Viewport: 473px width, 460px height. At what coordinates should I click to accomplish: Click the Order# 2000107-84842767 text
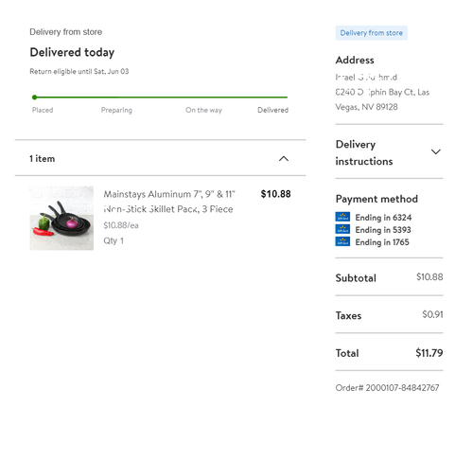coord(387,387)
